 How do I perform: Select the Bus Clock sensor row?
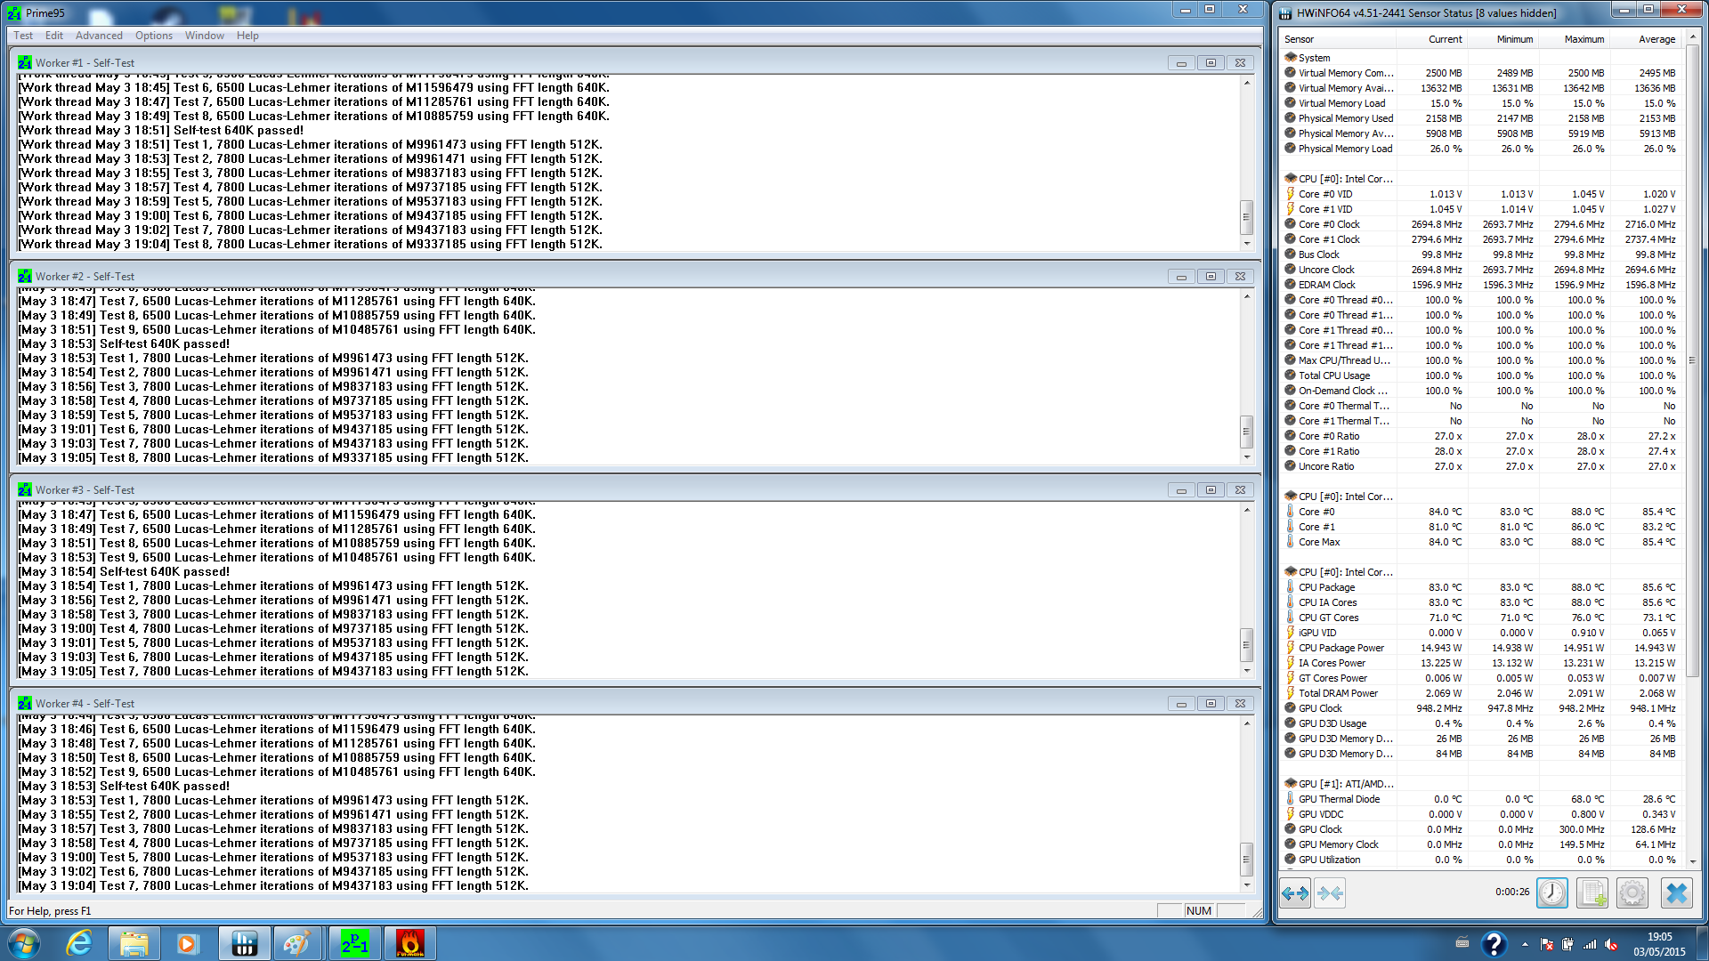(x=1481, y=254)
